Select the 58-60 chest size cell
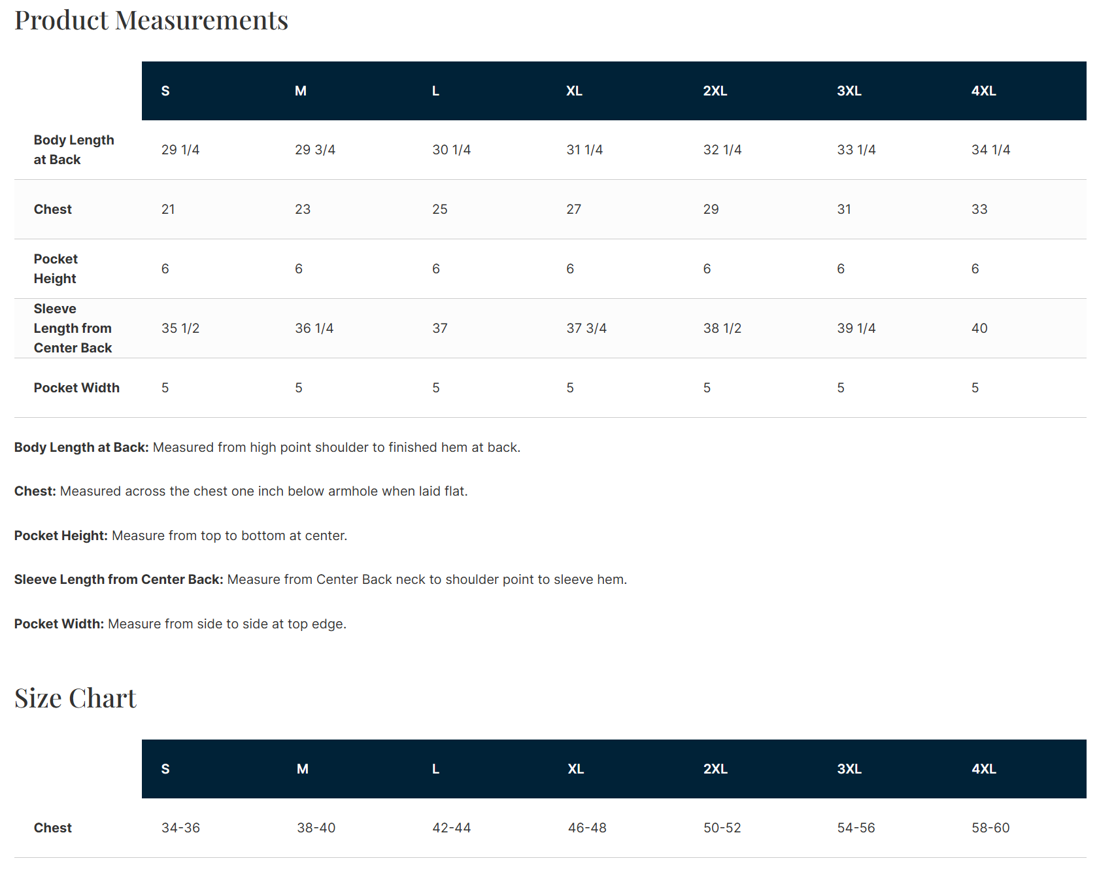The width and height of the screenshot is (1099, 869). click(x=990, y=828)
